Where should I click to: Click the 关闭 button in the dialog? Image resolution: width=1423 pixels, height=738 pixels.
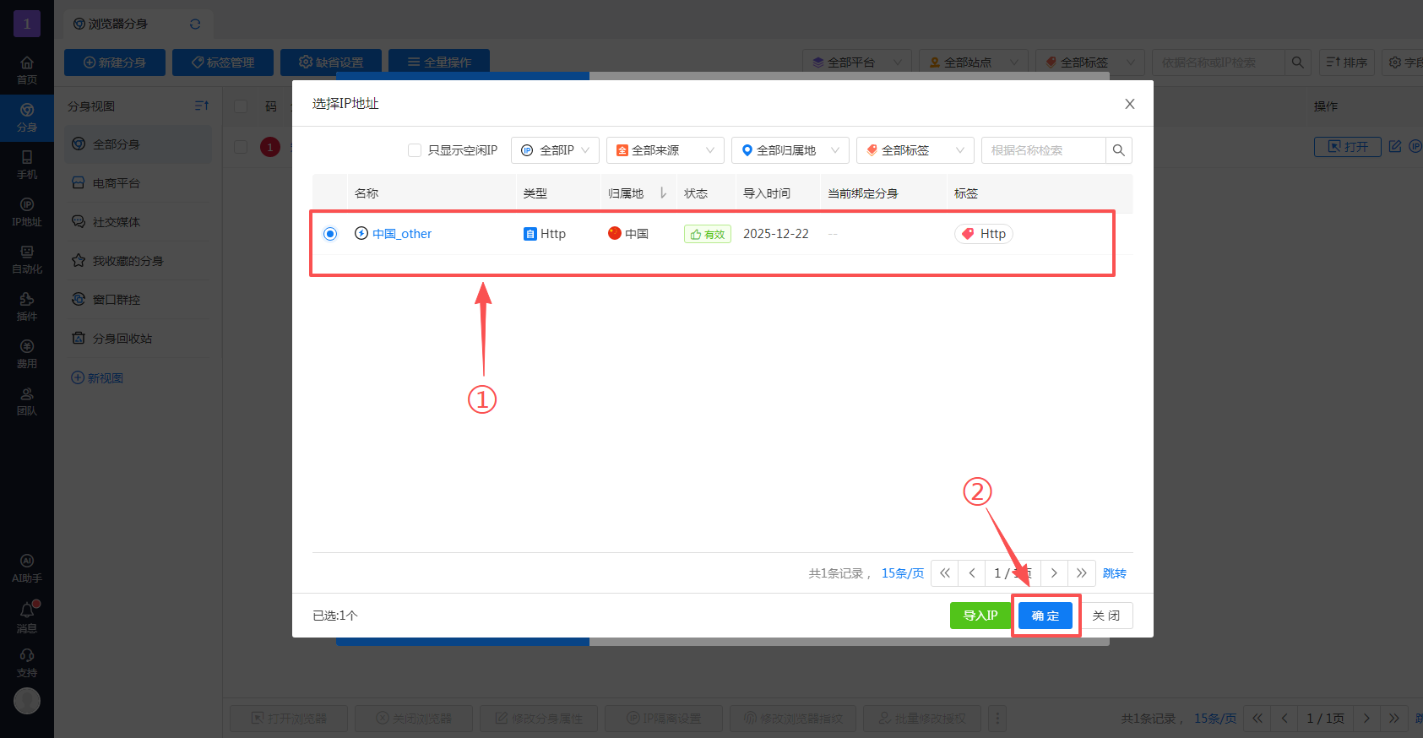(1106, 616)
